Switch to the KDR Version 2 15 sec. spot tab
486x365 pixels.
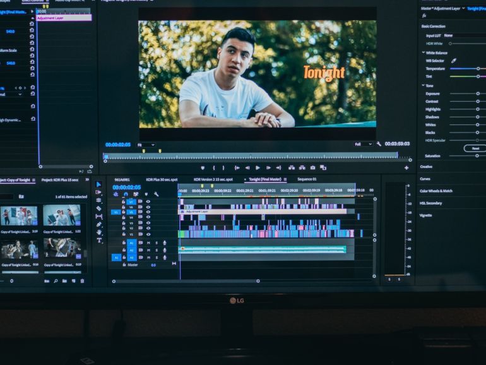click(213, 179)
